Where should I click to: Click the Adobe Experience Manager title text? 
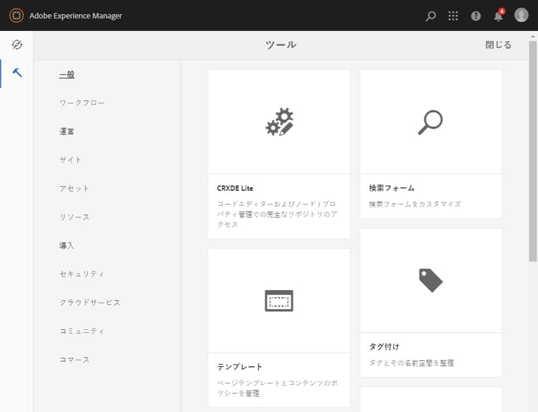click(75, 16)
